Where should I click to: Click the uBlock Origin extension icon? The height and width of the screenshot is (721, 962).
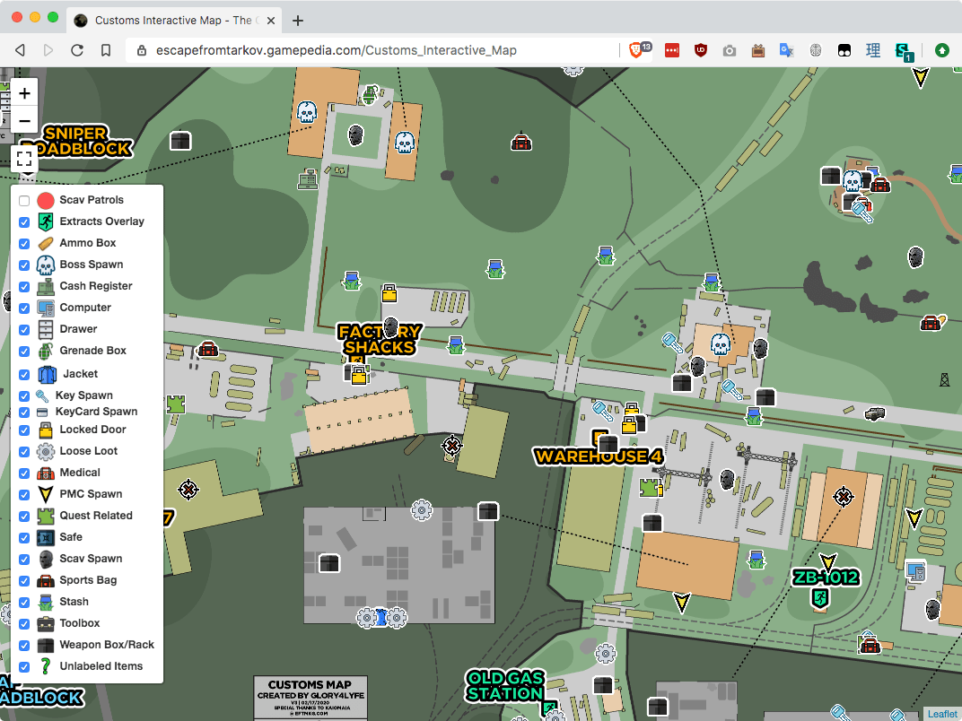pyautogui.click(x=700, y=50)
